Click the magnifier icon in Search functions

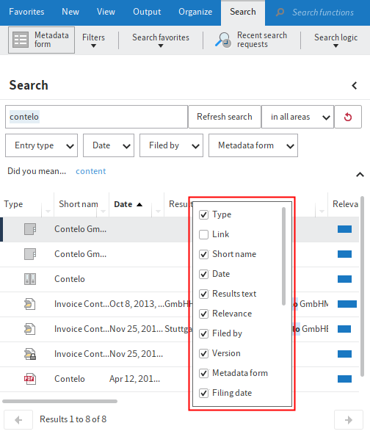(x=280, y=12)
